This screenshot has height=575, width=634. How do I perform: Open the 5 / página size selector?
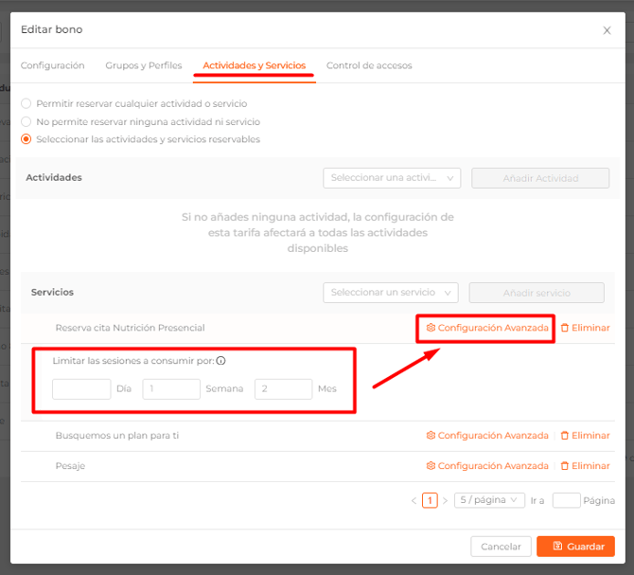tap(488, 500)
